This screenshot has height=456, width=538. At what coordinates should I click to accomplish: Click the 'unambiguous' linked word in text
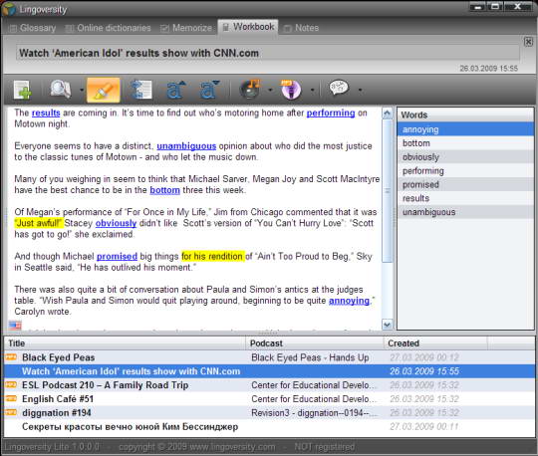pyautogui.click(x=186, y=146)
